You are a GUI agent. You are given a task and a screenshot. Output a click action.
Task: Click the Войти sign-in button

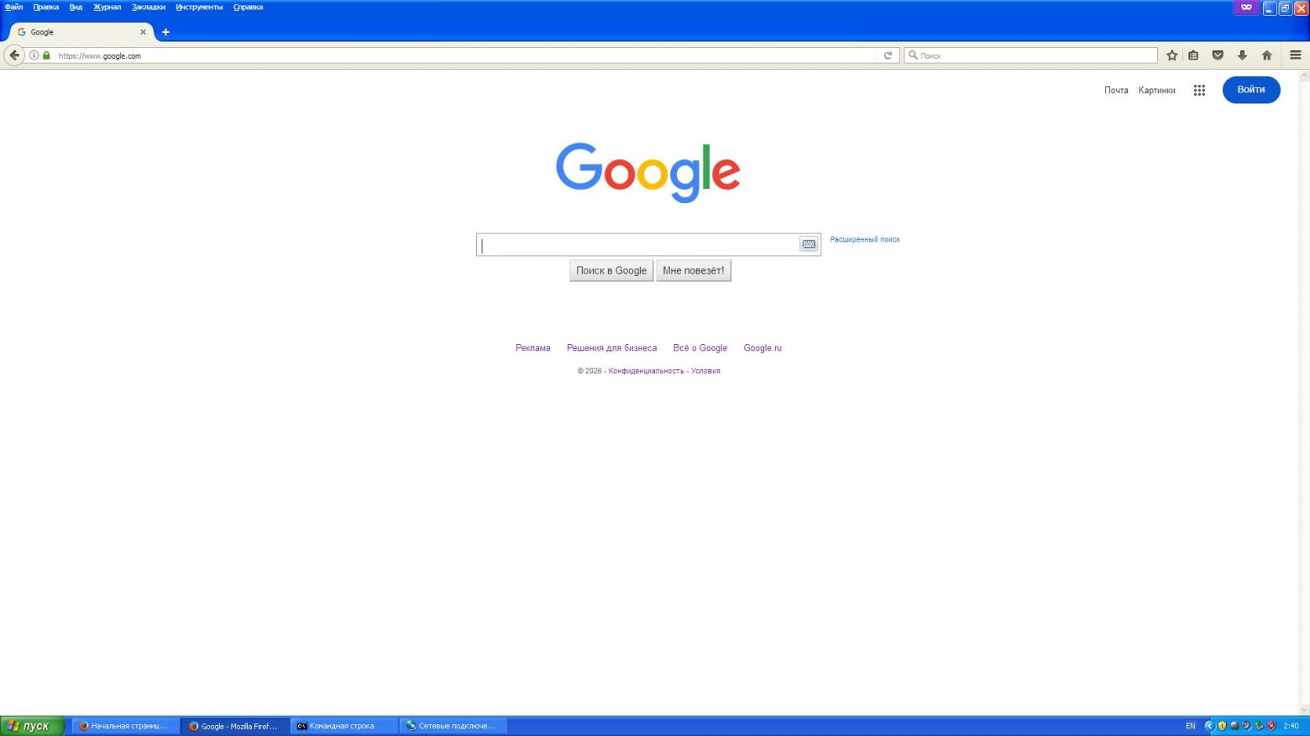coord(1251,90)
